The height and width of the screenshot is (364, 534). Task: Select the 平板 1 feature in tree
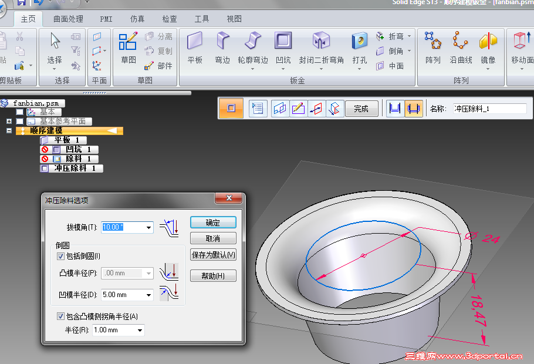click(64, 140)
